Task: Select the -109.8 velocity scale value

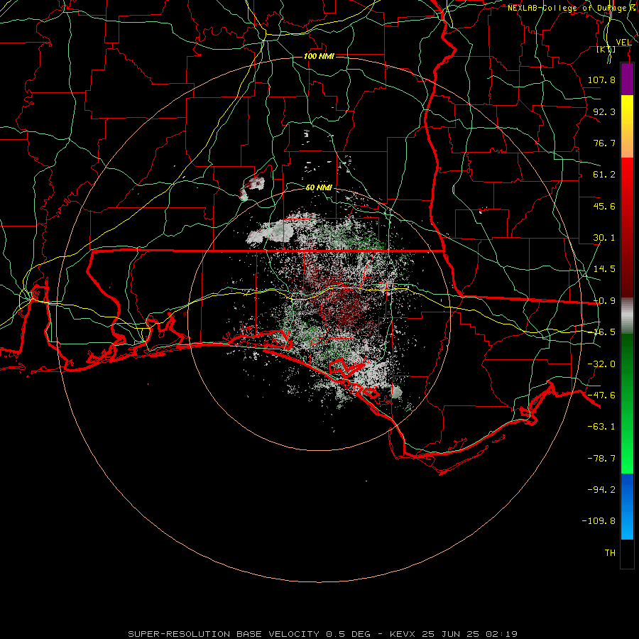Action: pos(599,521)
